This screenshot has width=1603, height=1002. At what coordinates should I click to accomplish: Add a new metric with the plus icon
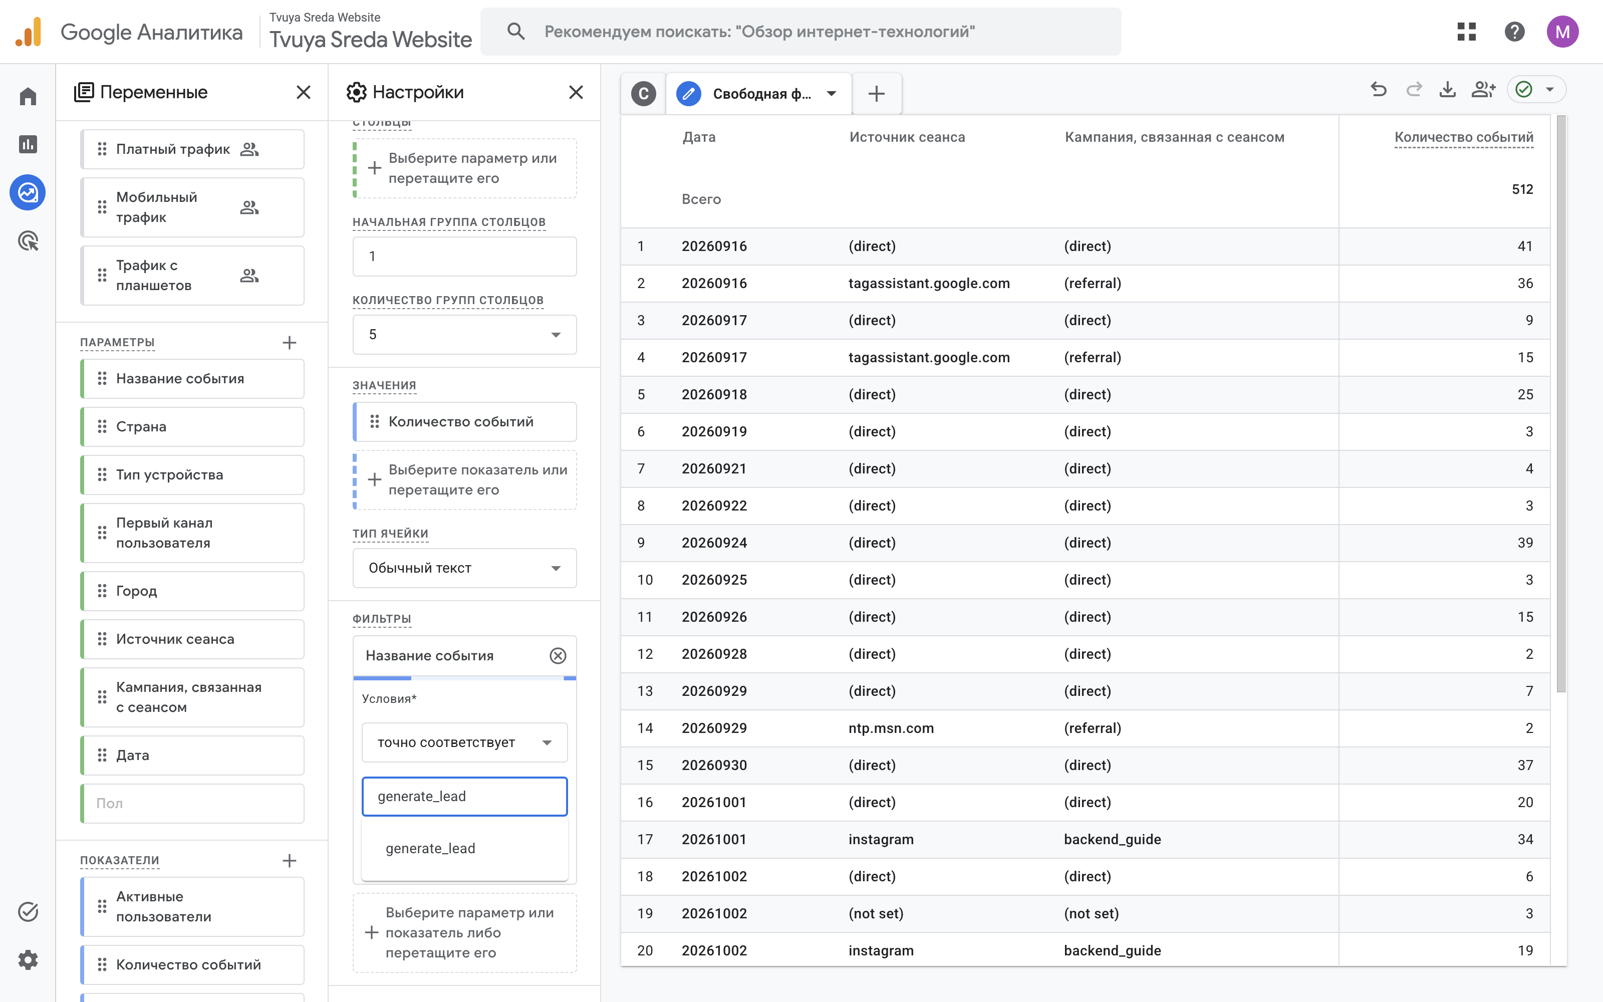click(x=290, y=861)
